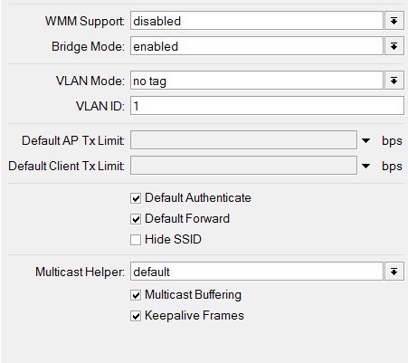Expand the Default Client Tx Limit field

[x=365, y=166]
